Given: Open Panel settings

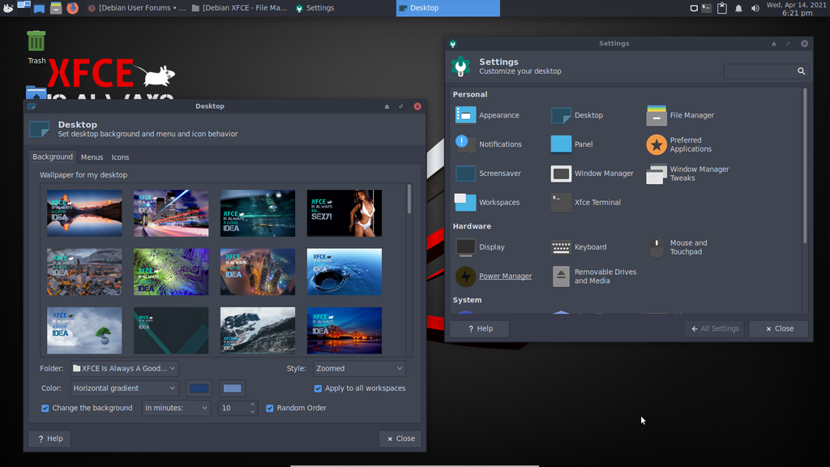Looking at the screenshot, I should coord(571,144).
